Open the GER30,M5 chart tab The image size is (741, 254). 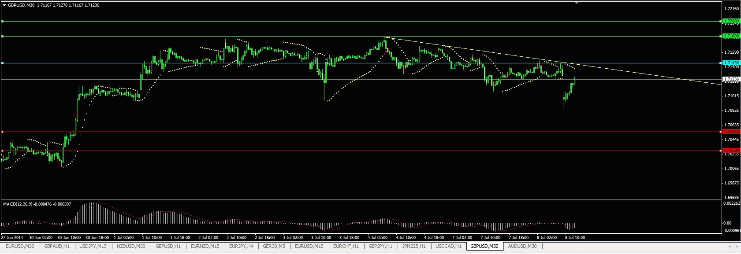click(x=274, y=246)
